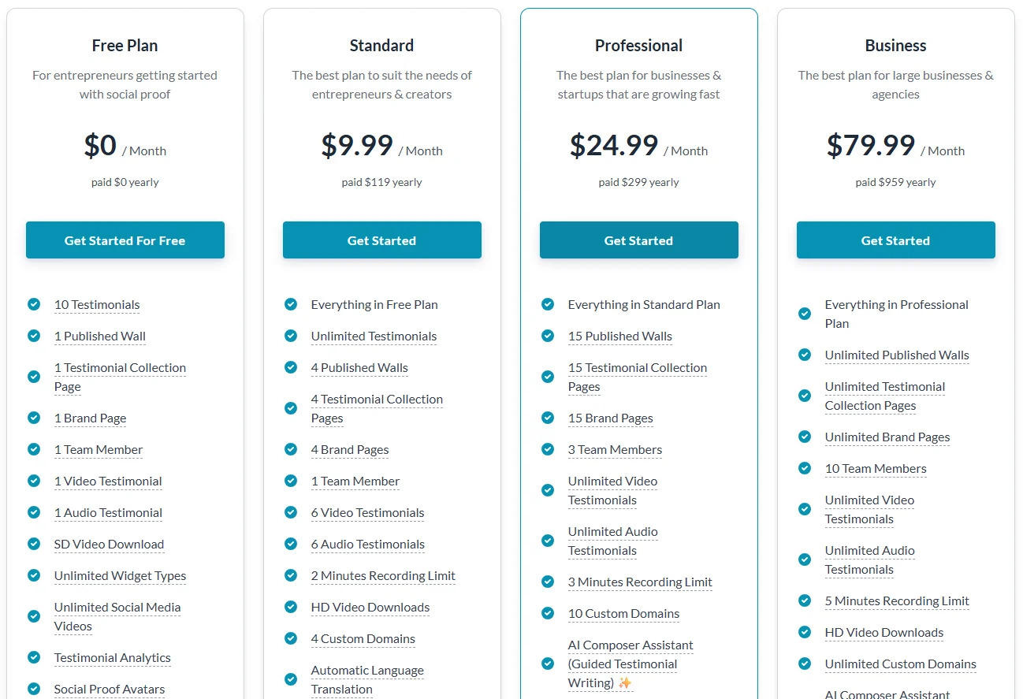Open the Testimonial Analytics link

click(112, 656)
